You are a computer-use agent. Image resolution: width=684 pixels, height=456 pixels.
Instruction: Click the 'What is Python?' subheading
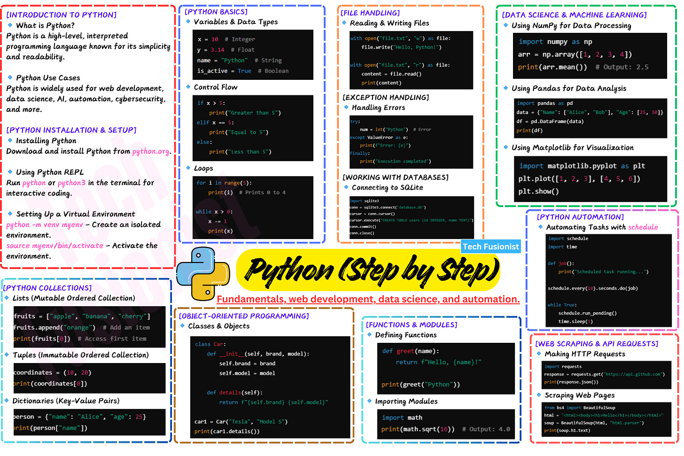click(45, 25)
